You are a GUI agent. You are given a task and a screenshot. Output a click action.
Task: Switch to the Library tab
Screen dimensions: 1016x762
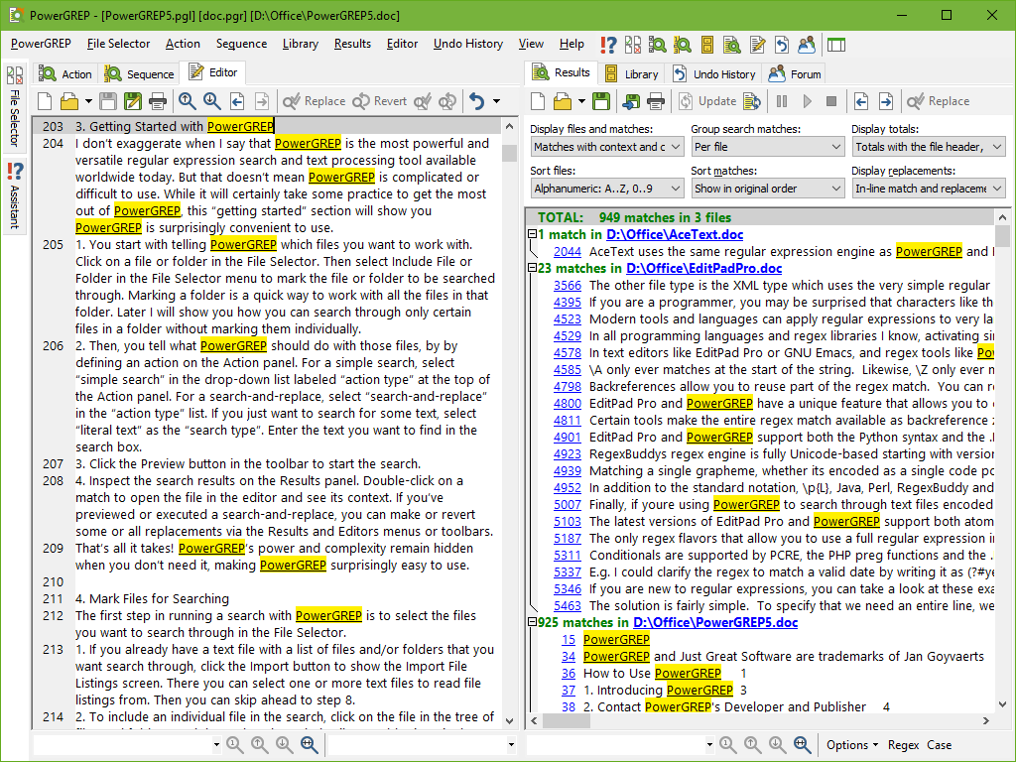click(631, 73)
